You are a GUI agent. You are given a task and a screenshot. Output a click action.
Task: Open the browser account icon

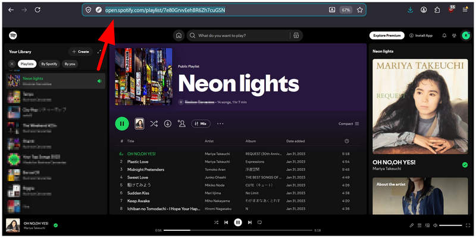424,10
